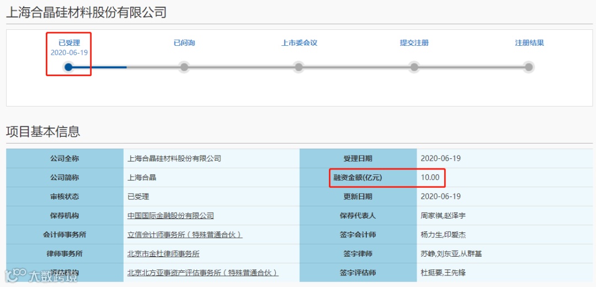Click the 项目基本信息 section heading
Image resolution: width=596 pixels, height=287 pixels.
[x=43, y=131]
